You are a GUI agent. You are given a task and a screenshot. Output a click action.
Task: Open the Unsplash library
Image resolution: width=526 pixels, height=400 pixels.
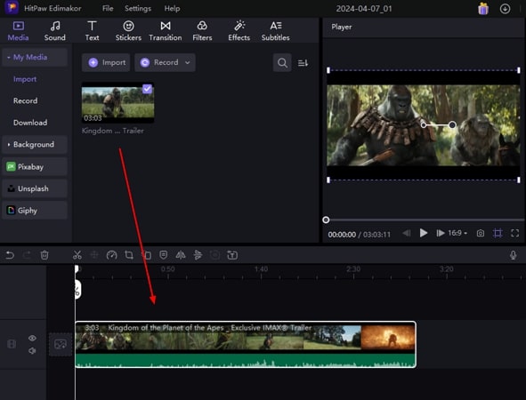click(35, 188)
